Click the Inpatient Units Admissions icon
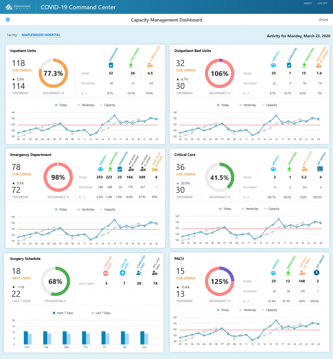Screen dimensions: 333x359 point(111,65)
